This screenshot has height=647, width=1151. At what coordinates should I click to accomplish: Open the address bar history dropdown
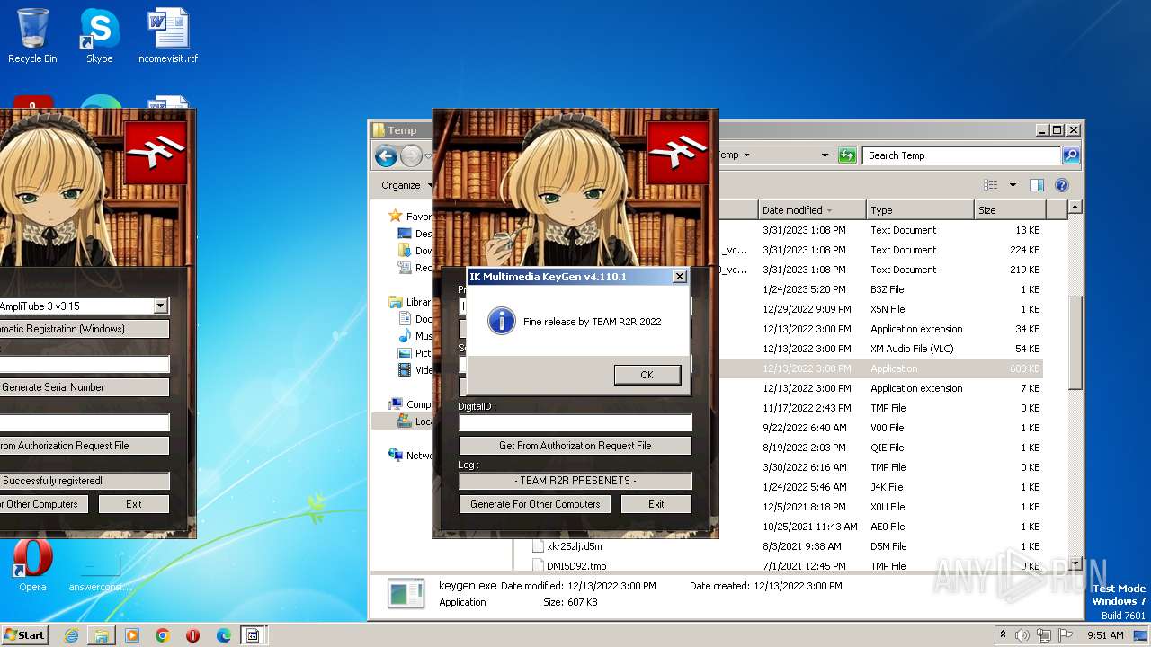825,155
